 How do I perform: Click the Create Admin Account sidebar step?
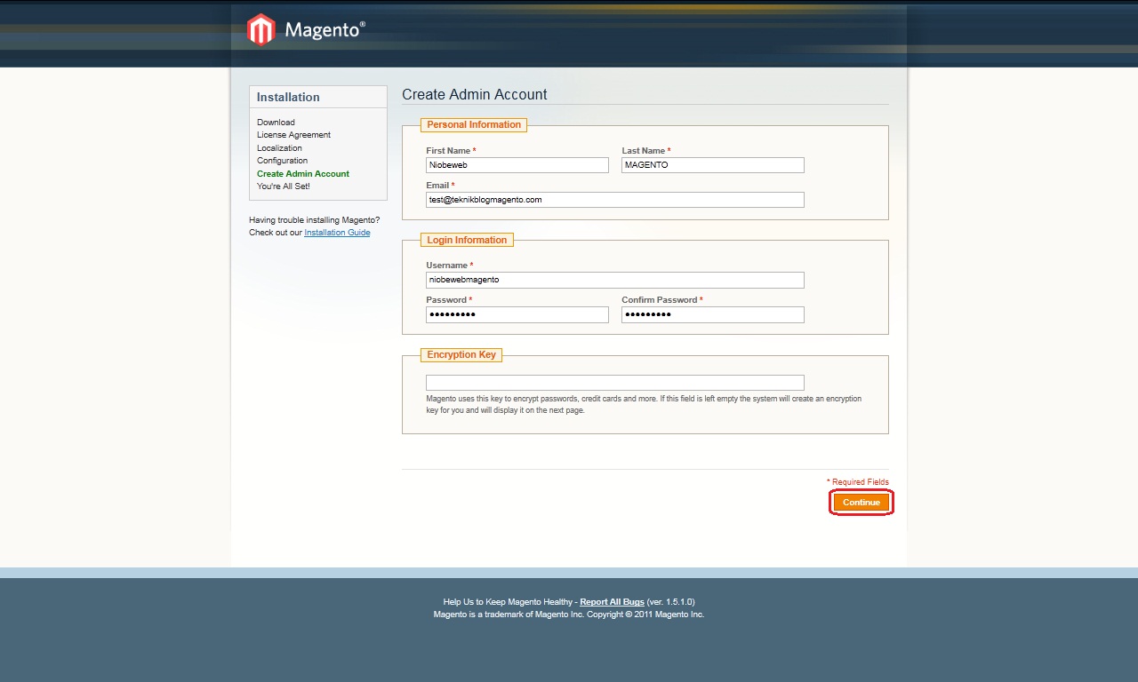pyautogui.click(x=303, y=174)
